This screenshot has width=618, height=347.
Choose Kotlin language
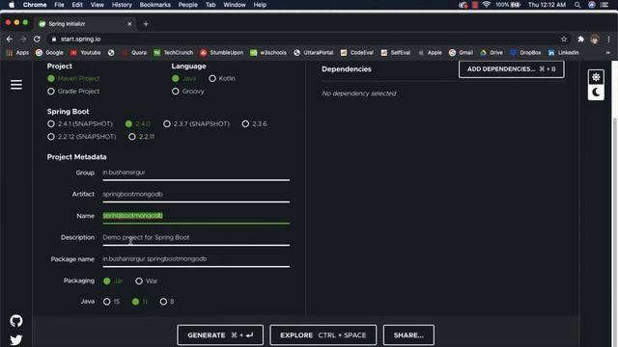coord(222,79)
